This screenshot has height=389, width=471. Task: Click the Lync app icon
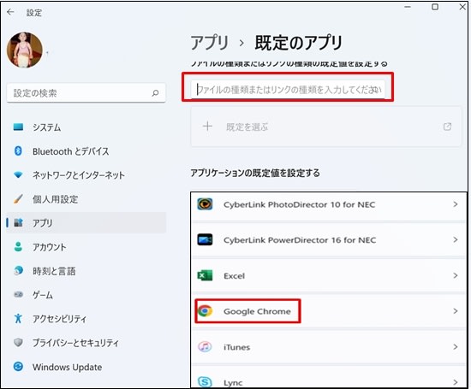205,382
